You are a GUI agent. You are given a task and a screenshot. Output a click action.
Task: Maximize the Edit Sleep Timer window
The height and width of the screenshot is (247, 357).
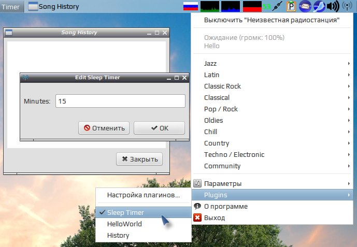177,78
